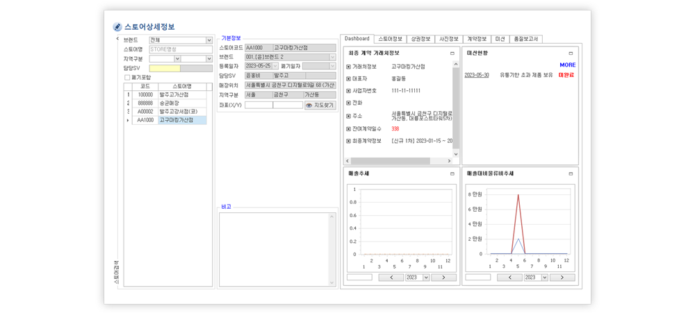Click inside the 비고 notes text area
This screenshot has height=315, width=695.
pos(274,249)
